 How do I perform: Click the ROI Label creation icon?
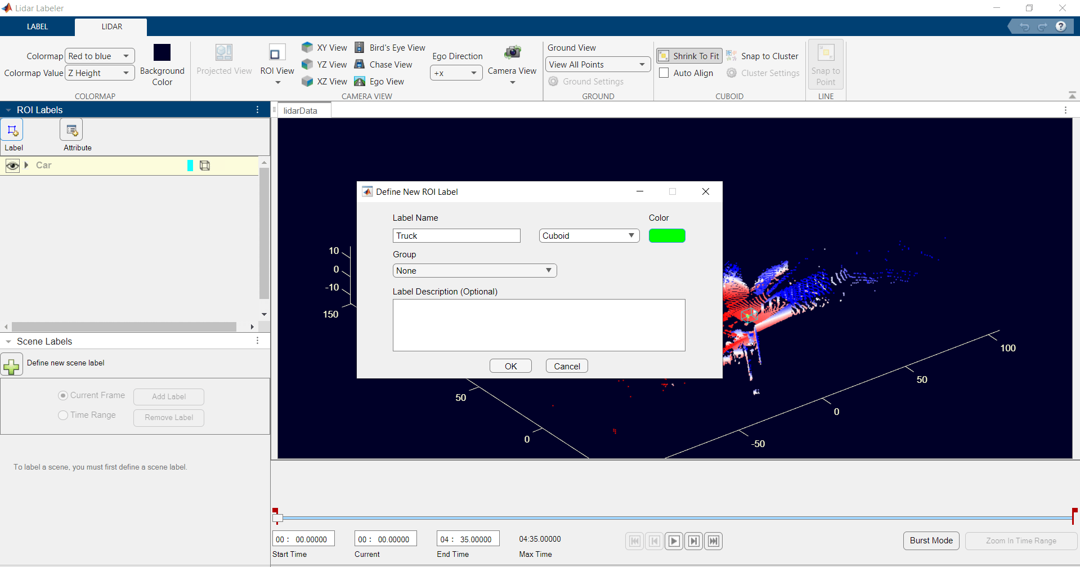(12, 131)
